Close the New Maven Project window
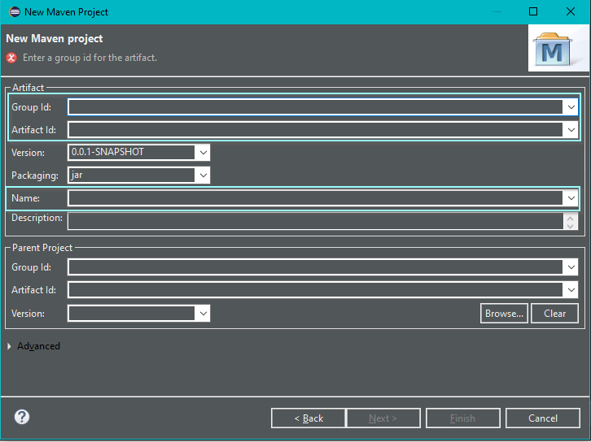This screenshot has height=442, width=591. point(571,11)
